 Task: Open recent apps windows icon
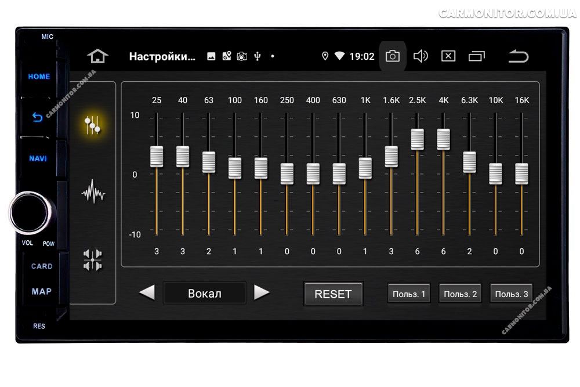(476, 56)
